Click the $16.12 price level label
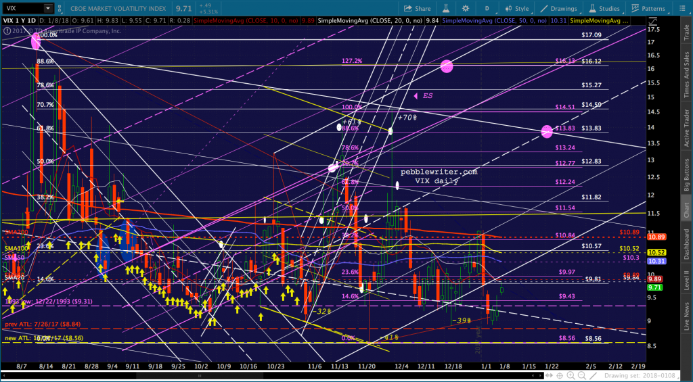 click(591, 61)
